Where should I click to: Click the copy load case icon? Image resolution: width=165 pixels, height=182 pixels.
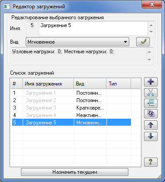tap(151, 113)
